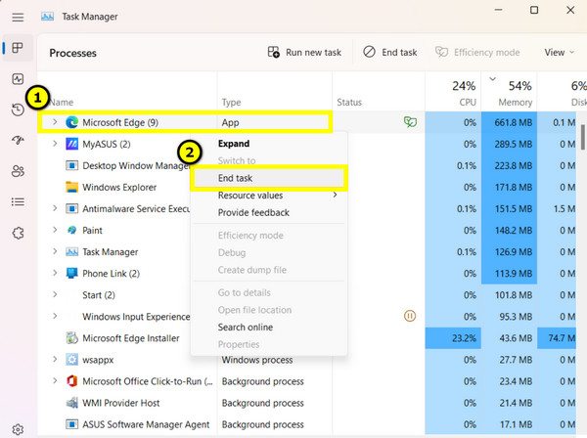Choose Switch to in context menu
587x438 pixels.
click(269, 161)
